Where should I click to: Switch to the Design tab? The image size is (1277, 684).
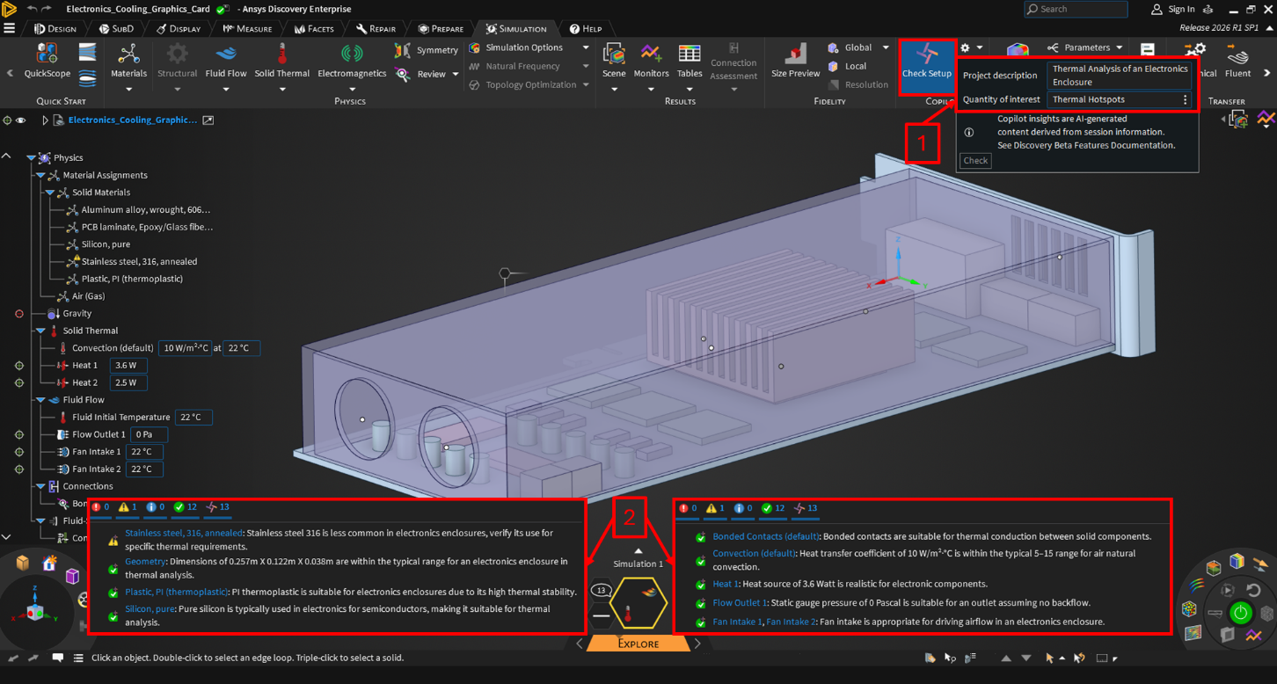[55, 28]
